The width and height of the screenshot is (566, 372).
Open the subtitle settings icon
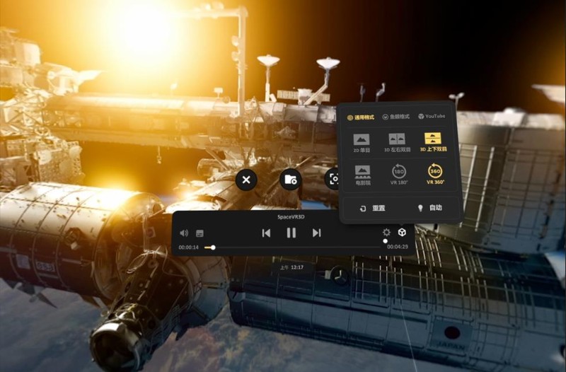[200, 233]
